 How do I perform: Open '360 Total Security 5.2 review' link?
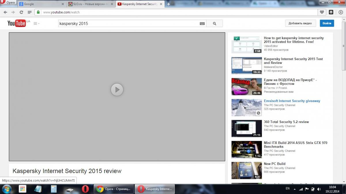(x=286, y=122)
